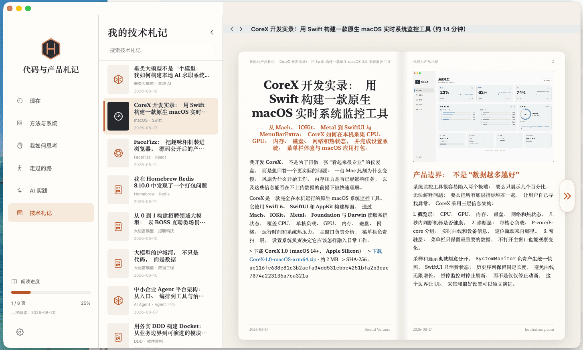Go back with the left arrow
Screen dimensions: 583x350
pyautogui.click(x=232, y=29)
